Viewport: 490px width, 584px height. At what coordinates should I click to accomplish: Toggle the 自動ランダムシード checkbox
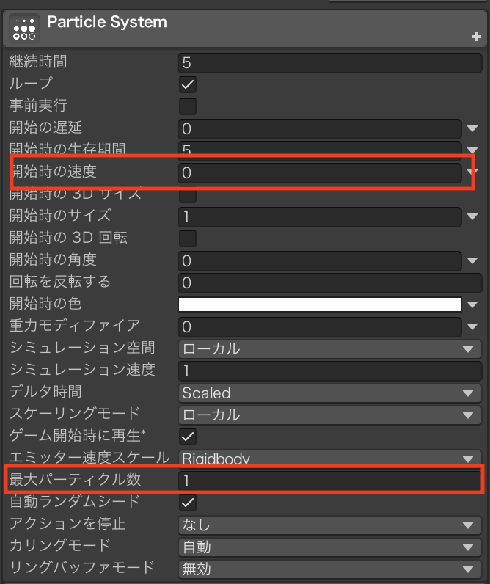point(187,503)
